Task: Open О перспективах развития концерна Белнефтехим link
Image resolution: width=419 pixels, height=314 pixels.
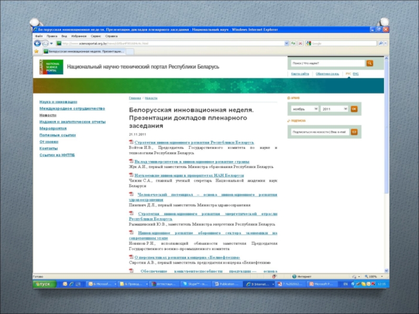Action: click(188, 257)
